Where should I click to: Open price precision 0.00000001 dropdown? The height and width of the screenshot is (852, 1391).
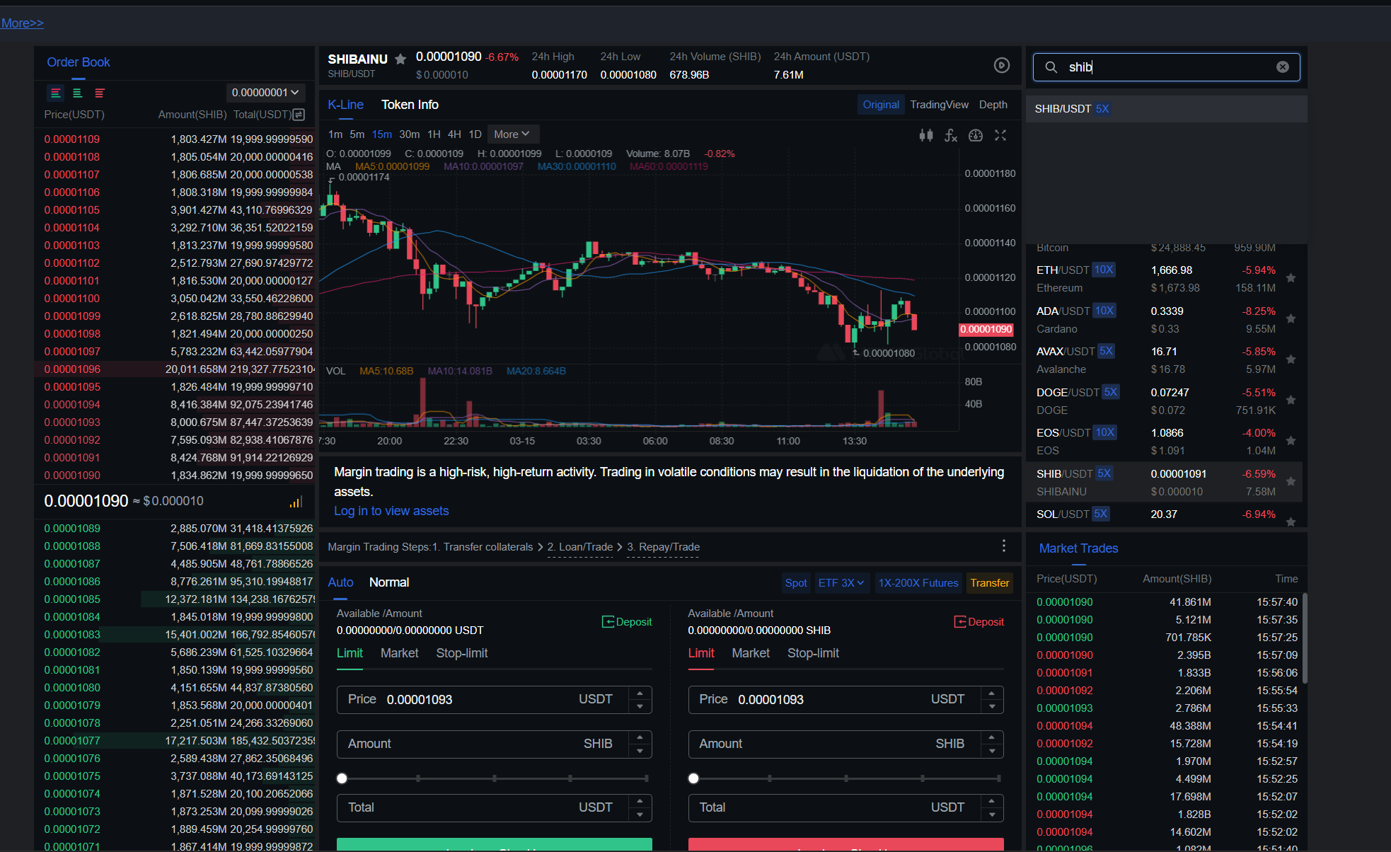265,93
